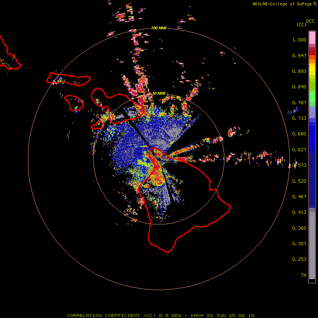Pick the lavender swatch near 0.750

pyautogui.click(x=312, y=112)
